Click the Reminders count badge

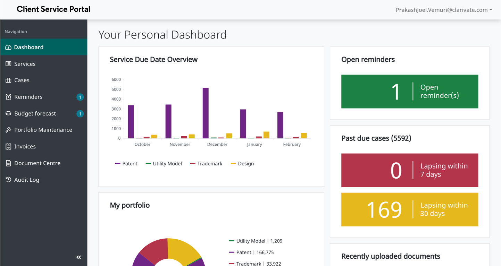click(x=80, y=97)
